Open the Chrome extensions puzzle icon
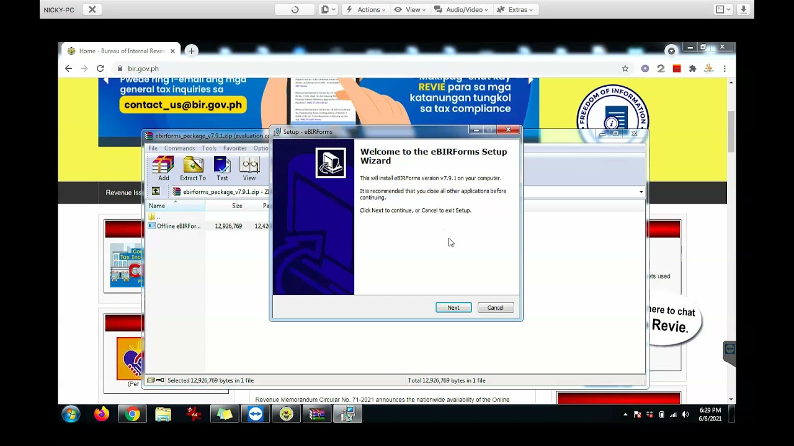 (x=693, y=69)
